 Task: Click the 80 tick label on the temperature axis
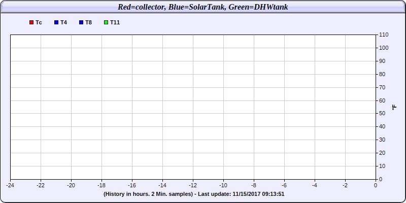coord(382,74)
